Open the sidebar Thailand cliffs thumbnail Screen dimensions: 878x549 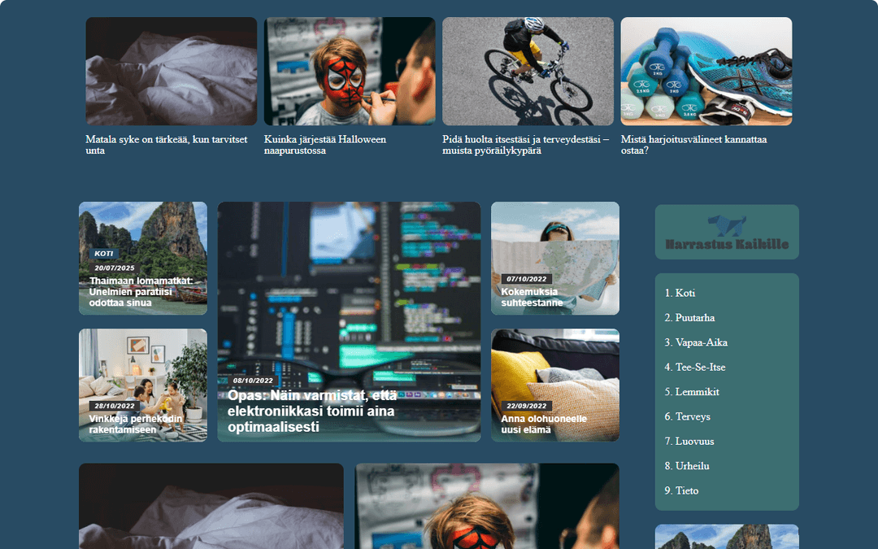point(727,537)
